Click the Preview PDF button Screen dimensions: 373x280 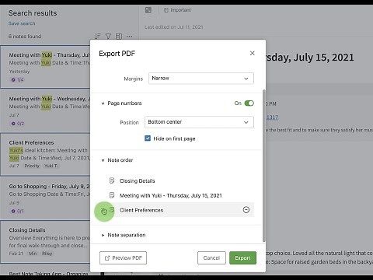[123, 258]
